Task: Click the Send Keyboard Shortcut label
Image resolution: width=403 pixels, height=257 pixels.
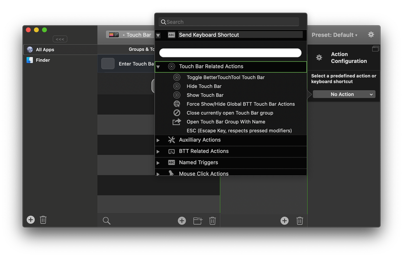Action: tap(209, 35)
